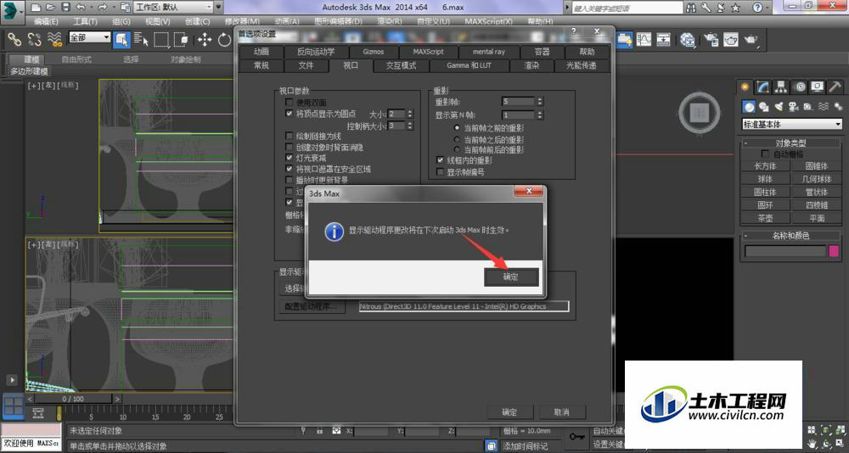Click the Open File icon
The width and height of the screenshot is (849, 453).
pyautogui.click(x=50, y=8)
